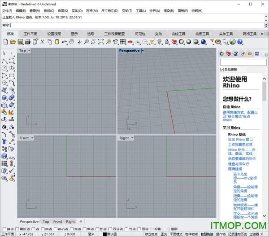The width and height of the screenshot is (269, 237).
Task: Click the panel scrollbar down arrow
Action: pos(265,216)
